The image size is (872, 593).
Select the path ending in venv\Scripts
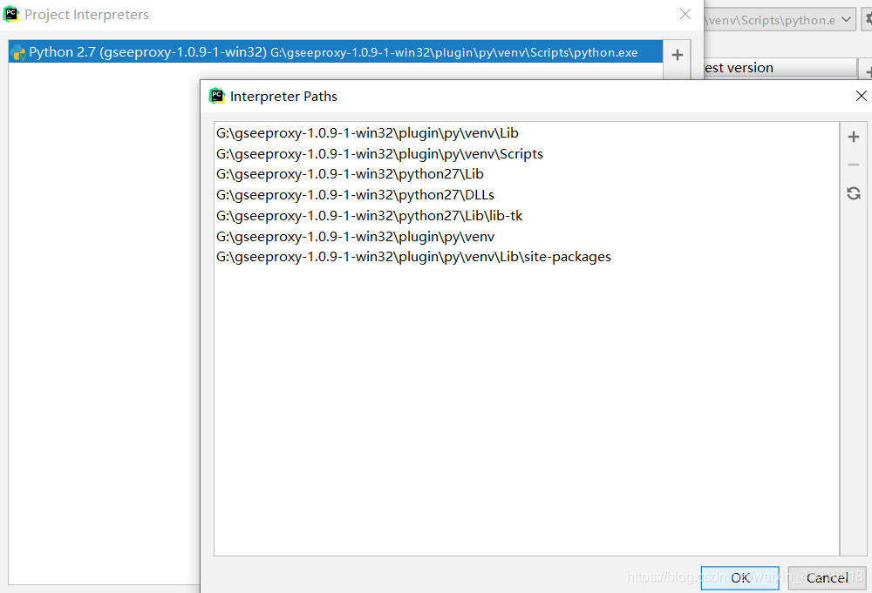click(526, 154)
